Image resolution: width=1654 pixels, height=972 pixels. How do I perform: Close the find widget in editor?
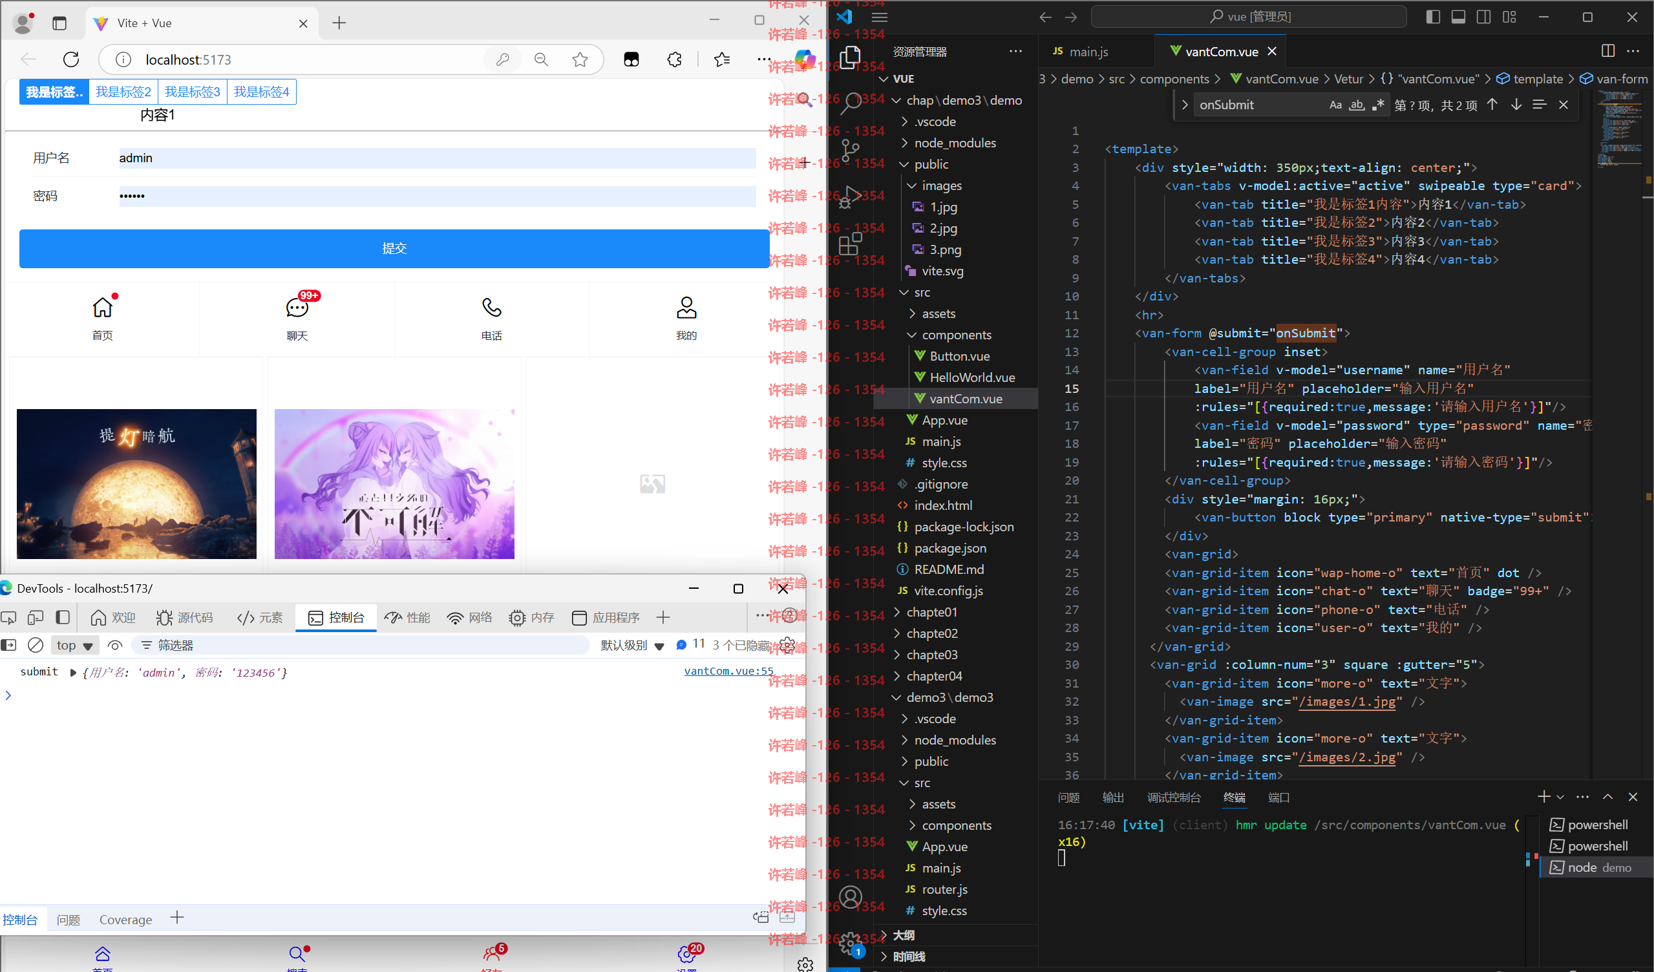pyautogui.click(x=1564, y=105)
